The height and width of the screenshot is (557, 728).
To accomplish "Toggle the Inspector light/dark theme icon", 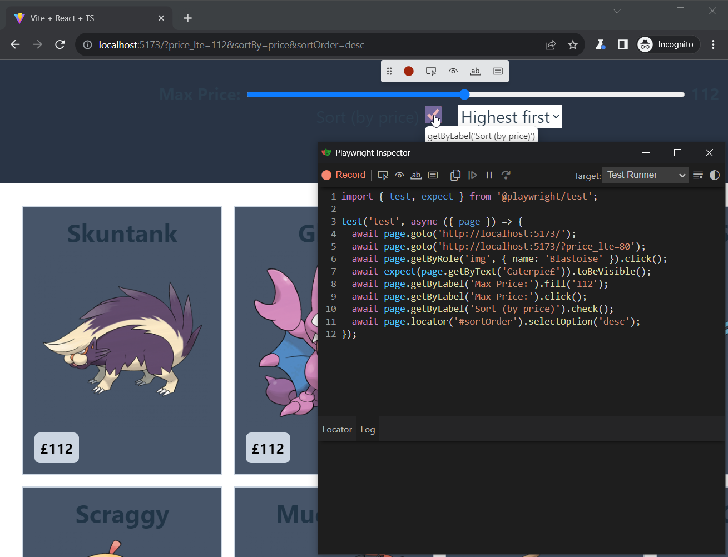I will click(715, 175).
